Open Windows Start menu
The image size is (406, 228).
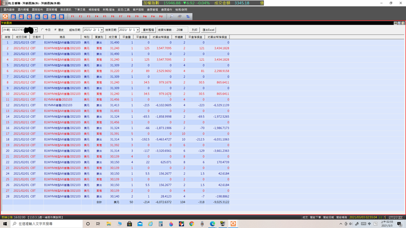coord(5,223)
